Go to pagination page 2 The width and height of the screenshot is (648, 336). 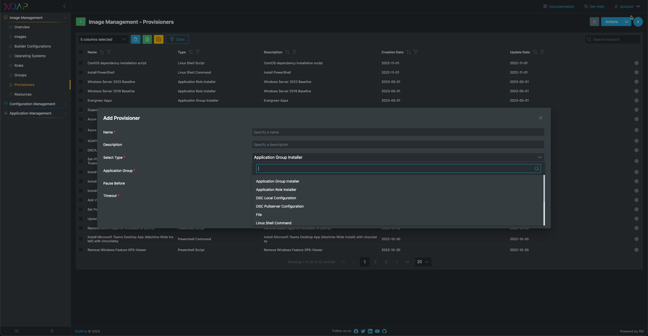click(x=375, y=262)
